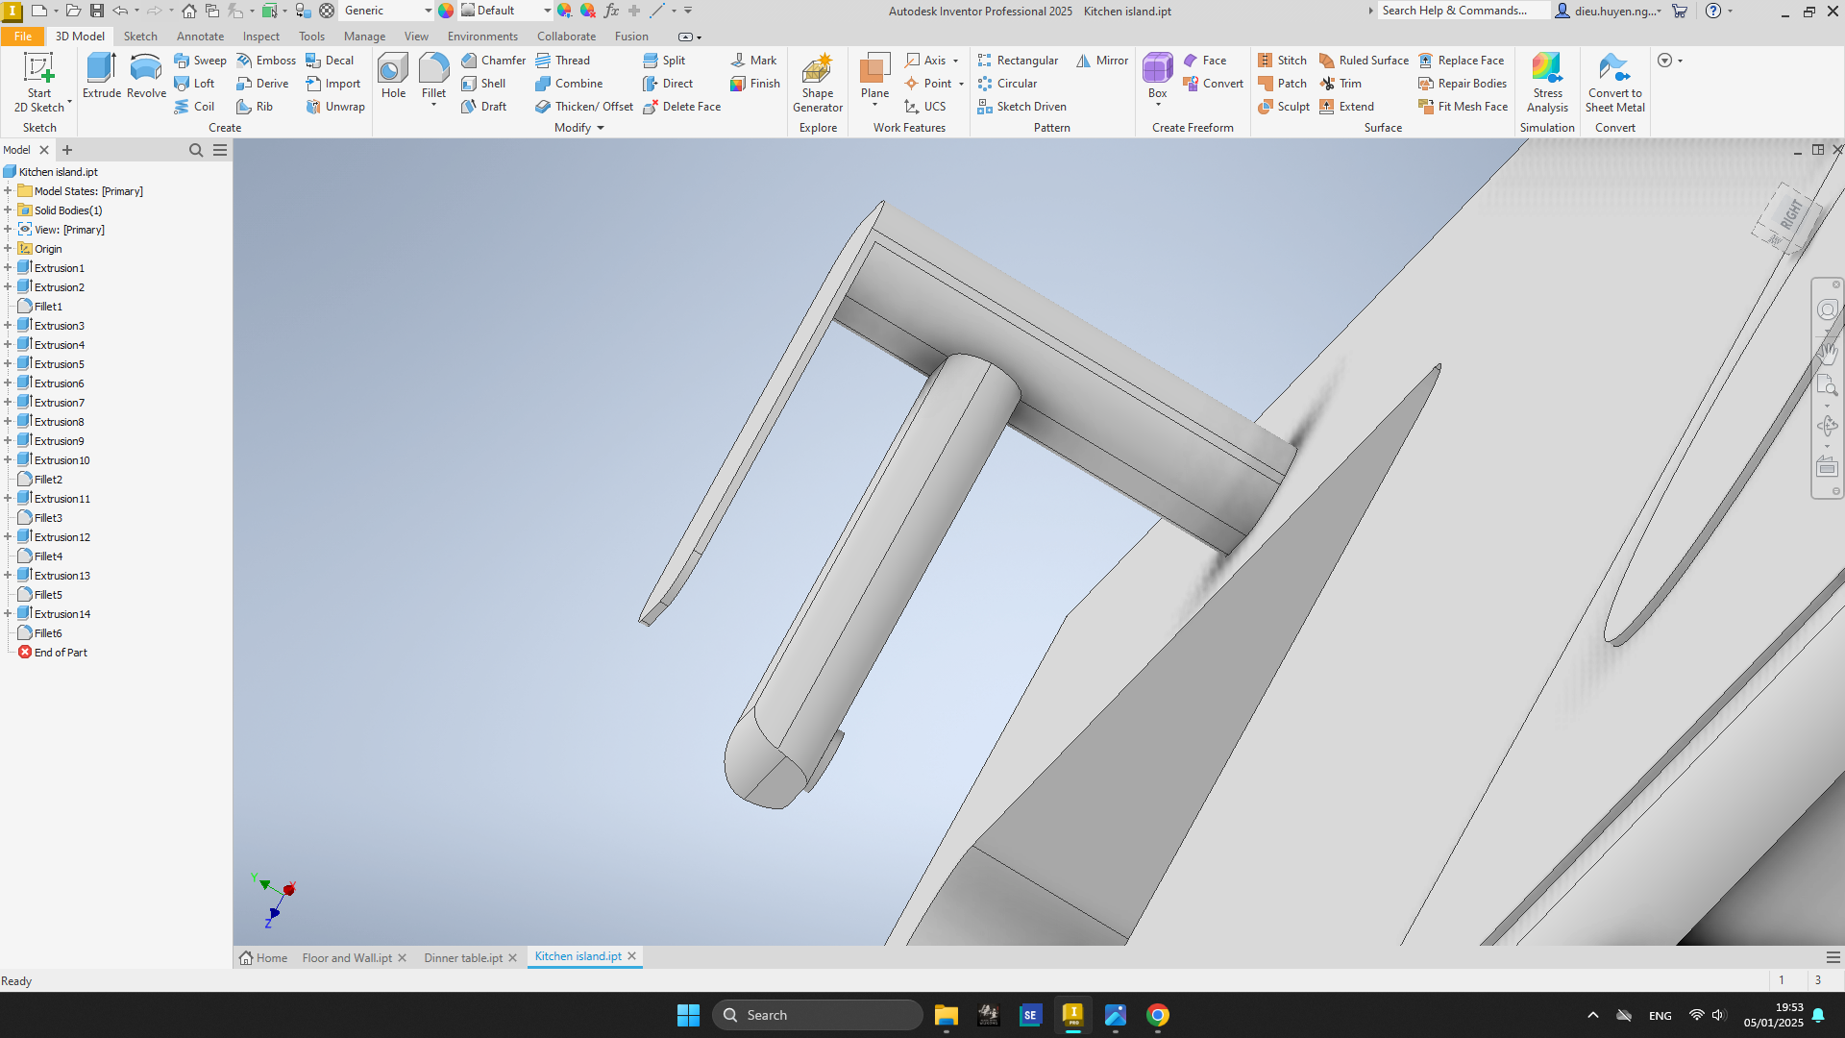
Task: Expand the Solid Bodies(1) folder
Action: pos(8,210)
